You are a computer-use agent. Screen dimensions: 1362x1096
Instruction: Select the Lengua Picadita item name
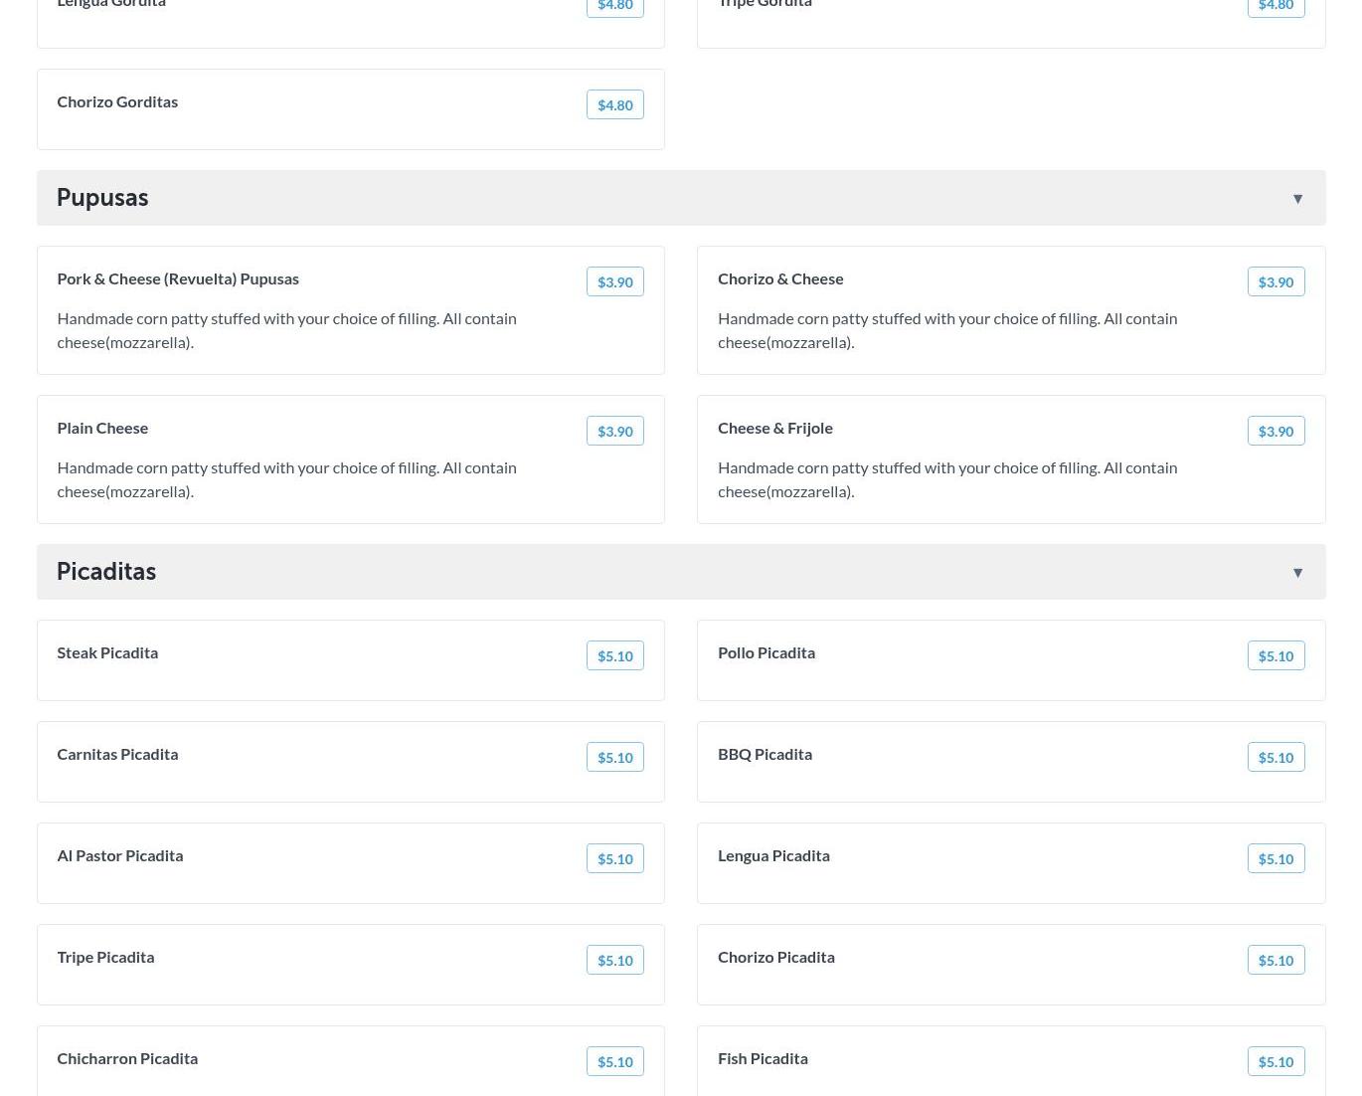coord(773,855)
